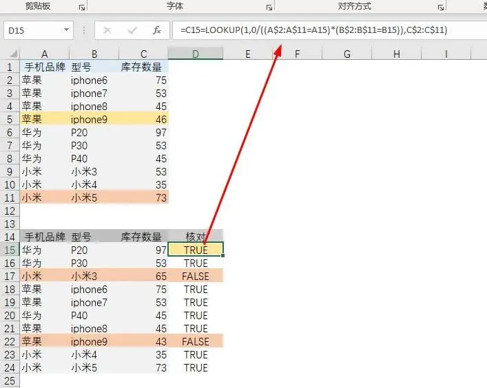
Task: Click cell C1 库存数量 header
Action: 143,67
